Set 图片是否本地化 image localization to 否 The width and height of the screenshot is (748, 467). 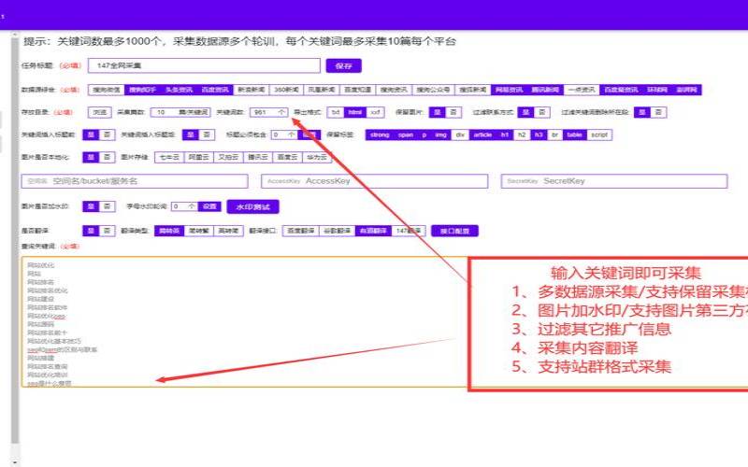[107, 157]
